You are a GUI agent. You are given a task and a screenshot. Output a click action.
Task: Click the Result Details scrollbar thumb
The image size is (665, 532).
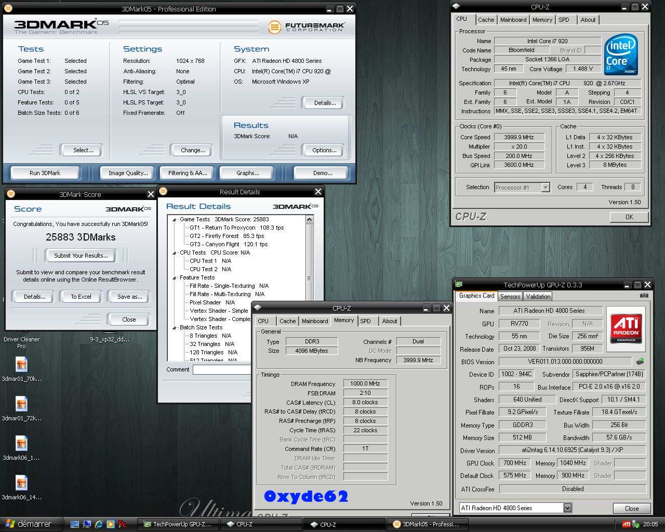point(309,278)
